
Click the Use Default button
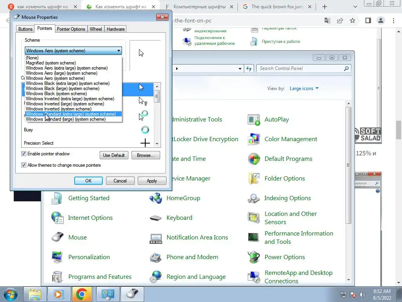114,155
